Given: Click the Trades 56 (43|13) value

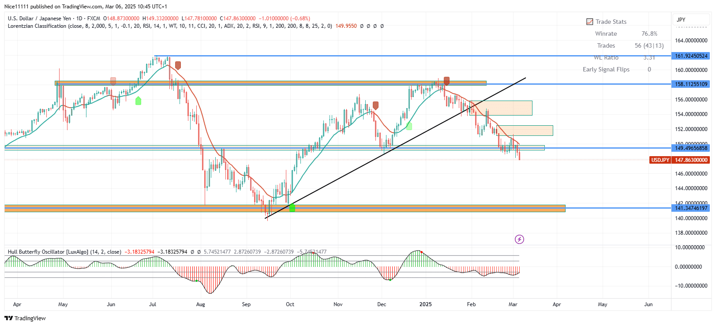Looking at the screenshot, I should coord(649,45).
